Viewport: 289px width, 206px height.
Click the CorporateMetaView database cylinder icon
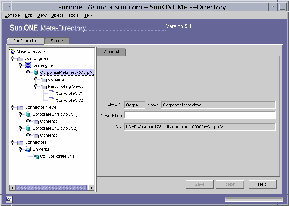pyautogui.click(x=36, y=72)
